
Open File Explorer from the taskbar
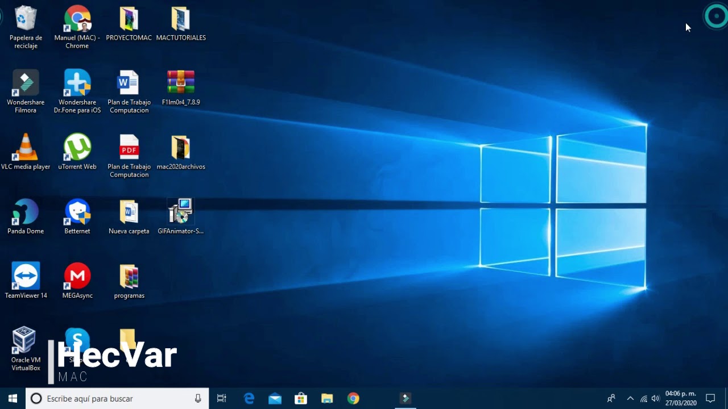(x=327, y=399)
